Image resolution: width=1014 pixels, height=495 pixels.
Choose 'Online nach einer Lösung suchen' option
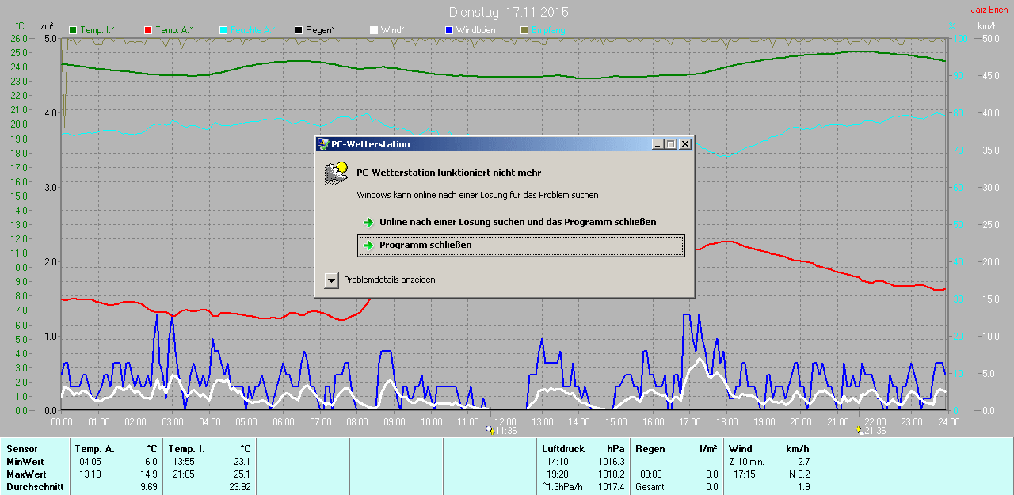pyautogui.click(x=517, y=223)
